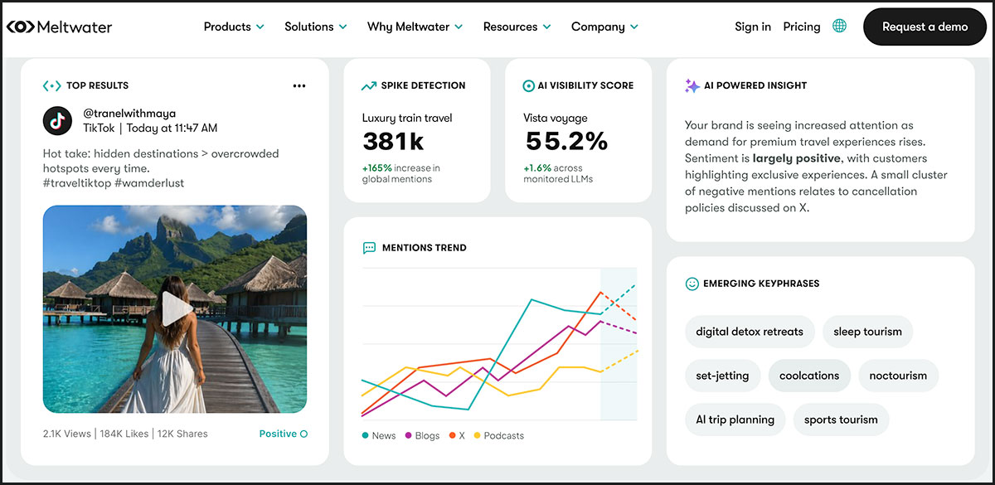Expand the Company dropdown chevron

pos(634,27)
